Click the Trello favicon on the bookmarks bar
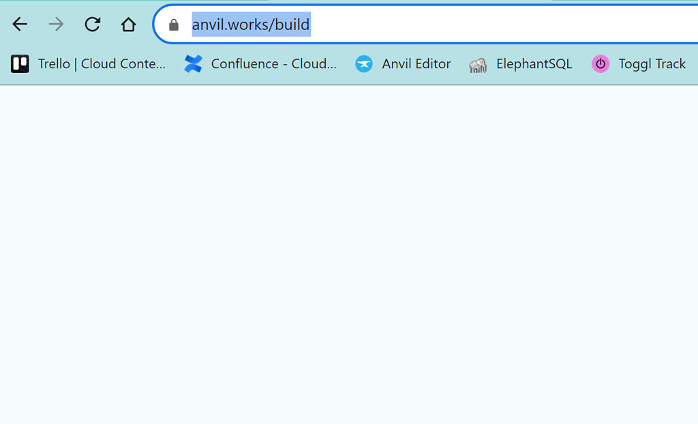This screenshot has height=424, width=698. click(20, 63)
